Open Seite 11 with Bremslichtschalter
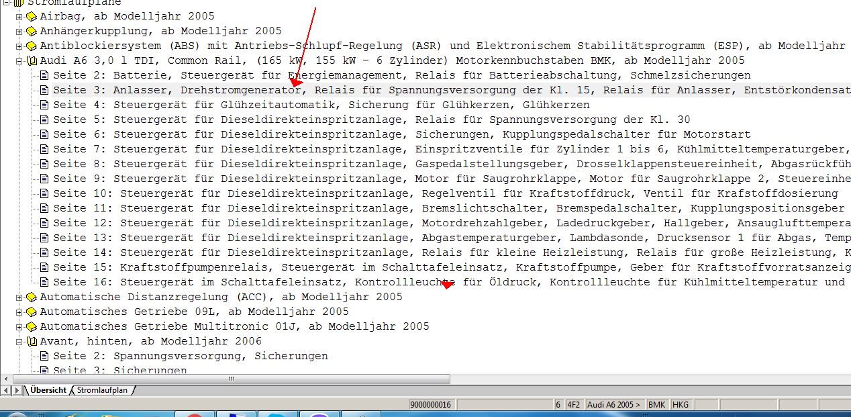The width and height of the screenshot is (851, 417). coord(449,208)
